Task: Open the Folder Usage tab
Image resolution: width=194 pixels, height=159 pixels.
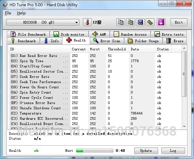Action: coord(143,41)
